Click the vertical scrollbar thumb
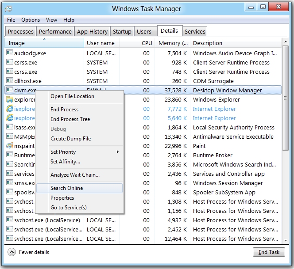This screenshot has height=269, width=294. [x=286, y=98]
